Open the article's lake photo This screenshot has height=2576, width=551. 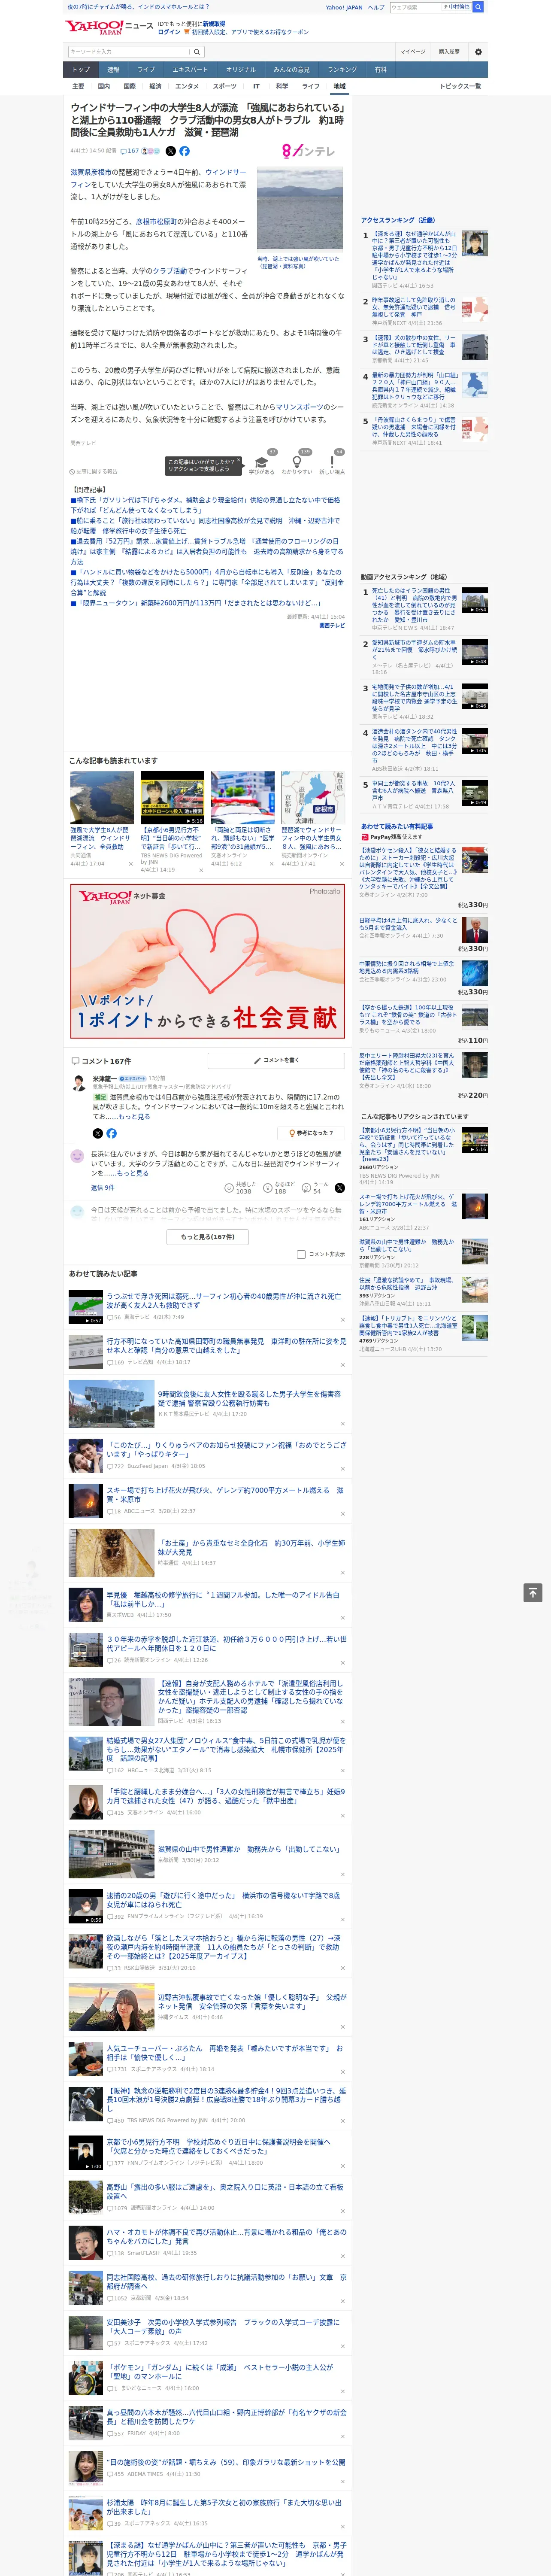300,209
